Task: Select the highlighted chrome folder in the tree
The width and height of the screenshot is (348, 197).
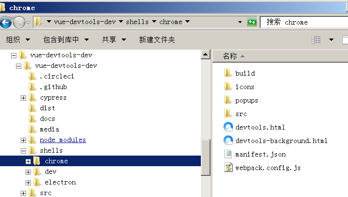Action: [x=56, y=161]
